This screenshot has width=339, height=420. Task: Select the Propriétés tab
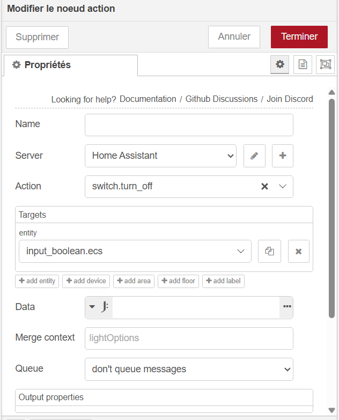coord(71,65)
